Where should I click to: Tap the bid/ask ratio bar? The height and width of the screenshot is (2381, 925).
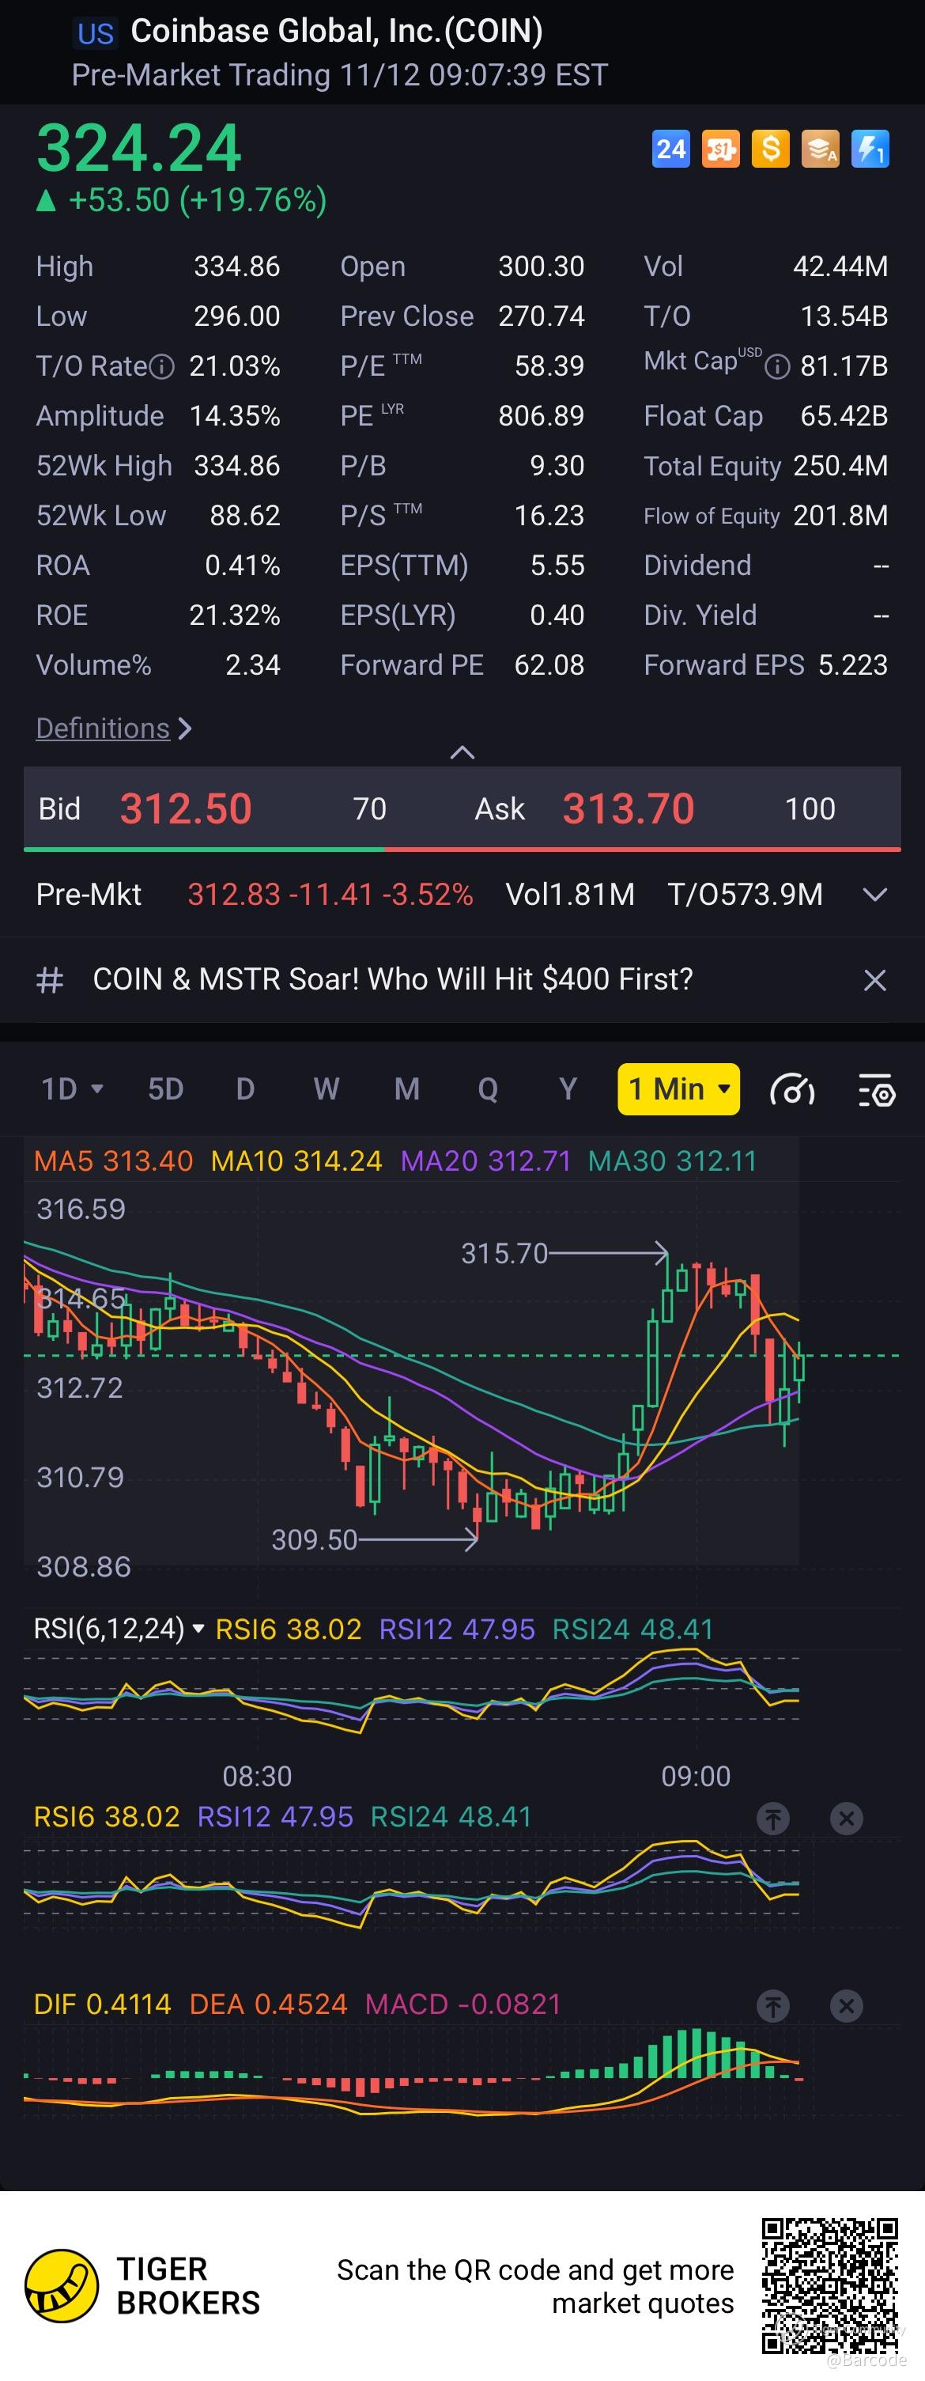point(462,849)
